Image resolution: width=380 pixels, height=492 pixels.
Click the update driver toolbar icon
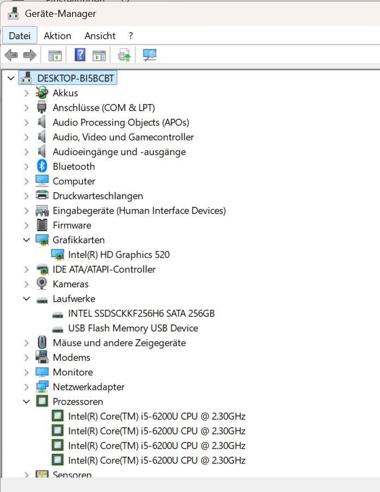124,55
